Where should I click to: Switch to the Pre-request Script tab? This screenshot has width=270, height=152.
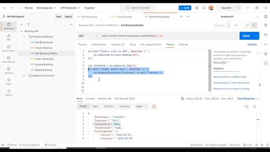coord(151,44)
